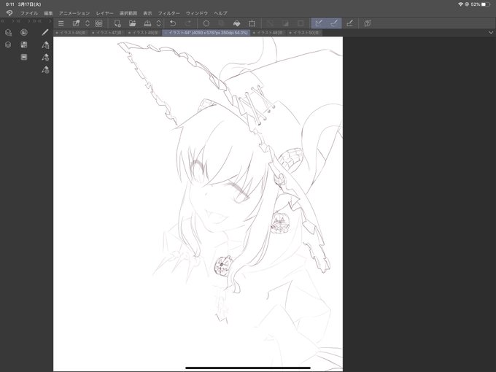
Task: Open Clip Studio Paint Support help icon
Action: pos(367,23)
